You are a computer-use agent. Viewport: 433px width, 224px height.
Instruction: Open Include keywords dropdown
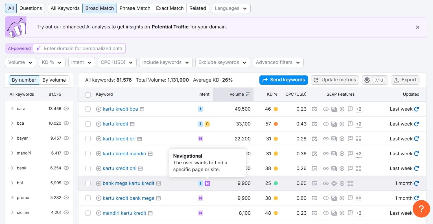click(166, 62)
